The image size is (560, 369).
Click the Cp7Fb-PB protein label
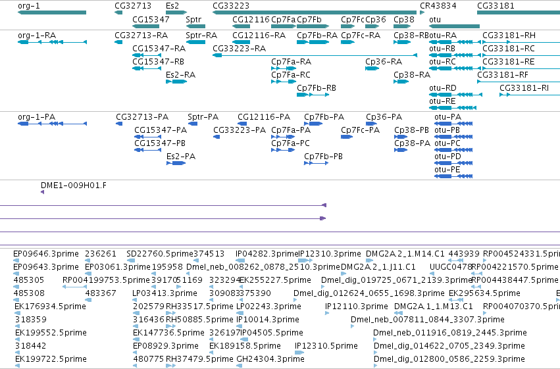(323, 157)
